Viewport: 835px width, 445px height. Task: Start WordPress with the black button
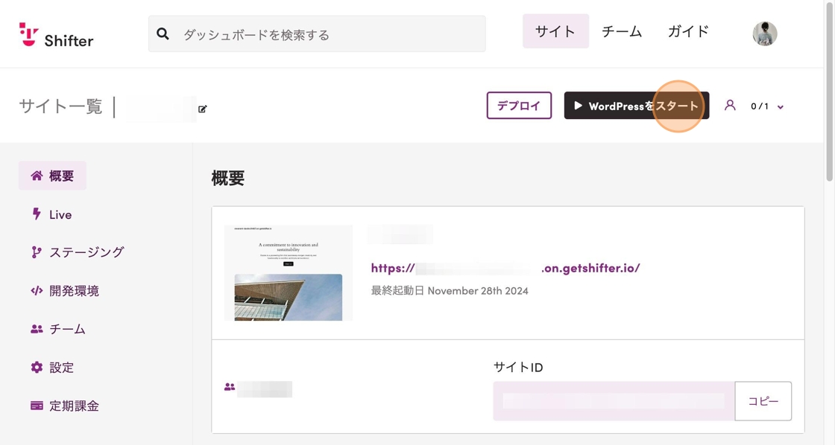point(637,105)
